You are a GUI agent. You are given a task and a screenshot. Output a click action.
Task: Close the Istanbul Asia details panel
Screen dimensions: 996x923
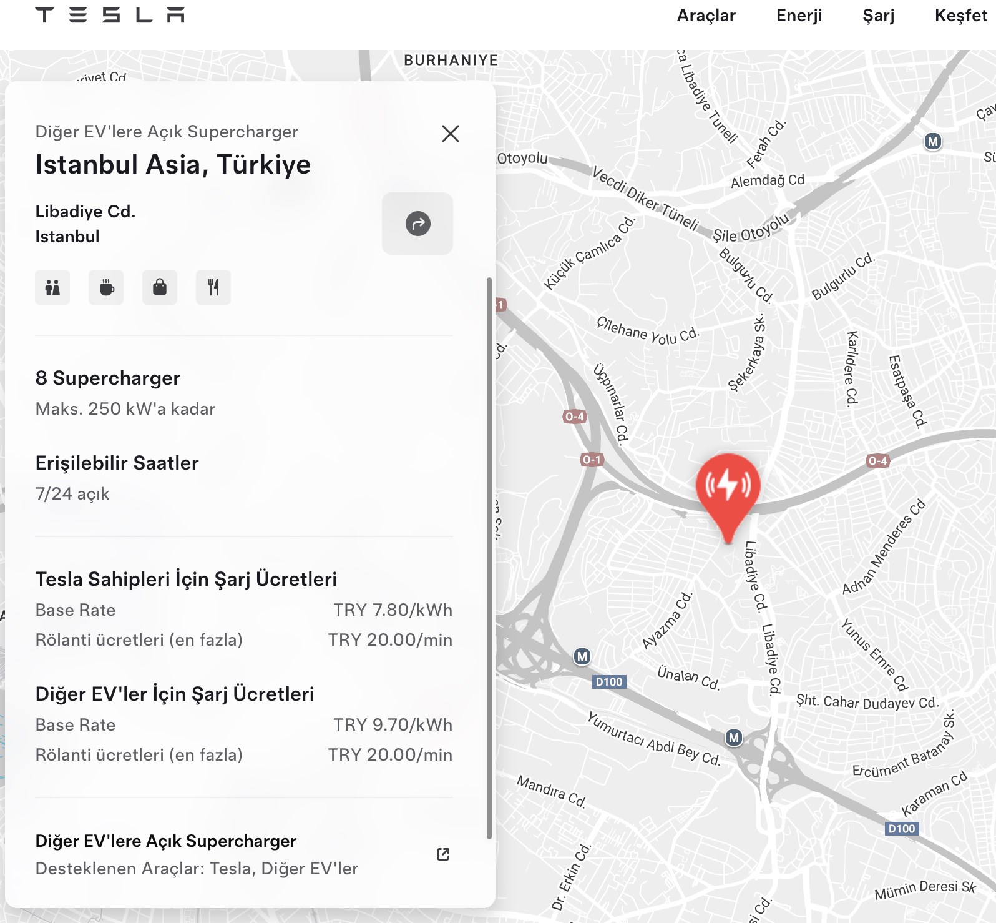(x=451, y=134)
